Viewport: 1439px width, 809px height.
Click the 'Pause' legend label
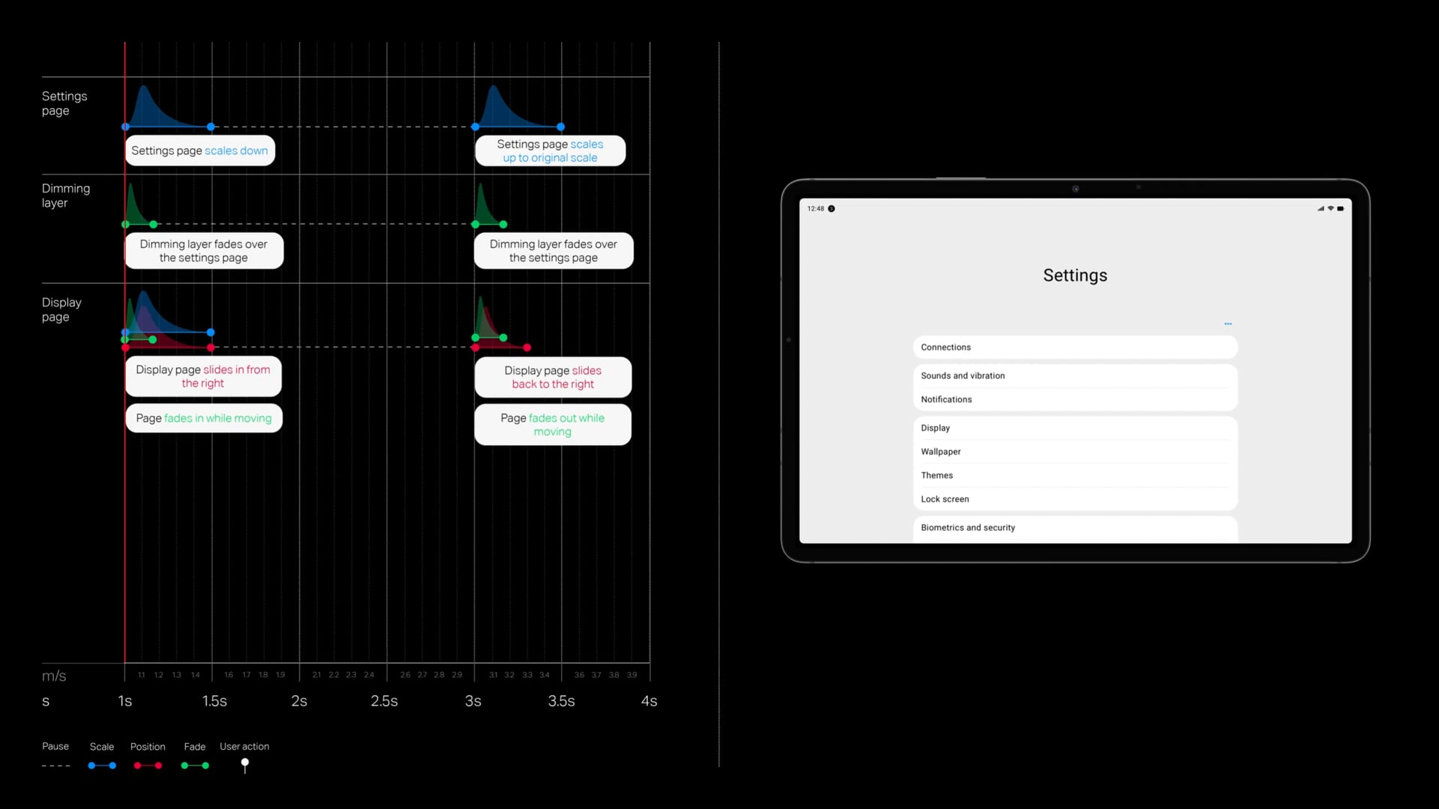click(55, 746)
